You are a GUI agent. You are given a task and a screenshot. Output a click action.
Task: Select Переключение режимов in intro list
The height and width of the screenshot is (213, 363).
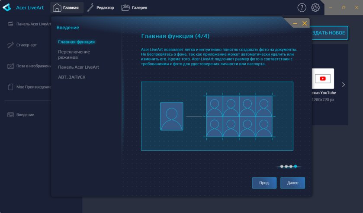74,54
